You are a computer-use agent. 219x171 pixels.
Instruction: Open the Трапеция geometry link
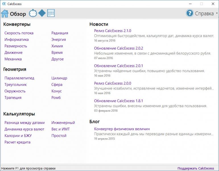point(13,98)
